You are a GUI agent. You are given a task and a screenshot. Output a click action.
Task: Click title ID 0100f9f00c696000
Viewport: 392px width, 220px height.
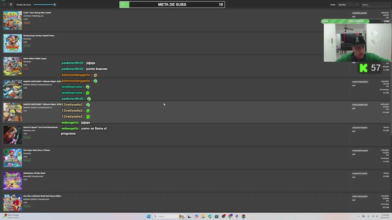pyautogui.click(x=360, y=13)
